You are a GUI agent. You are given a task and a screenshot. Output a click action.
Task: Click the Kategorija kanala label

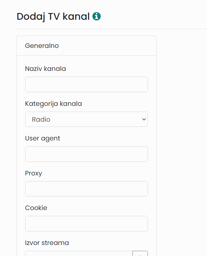click(53, 104)
